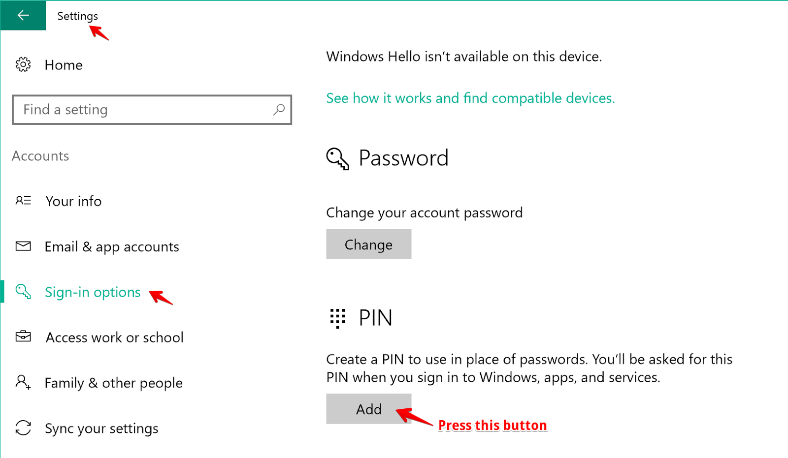Click the Home gear icon
Viewport: 788px width, 458px height.
coord(23,64)
